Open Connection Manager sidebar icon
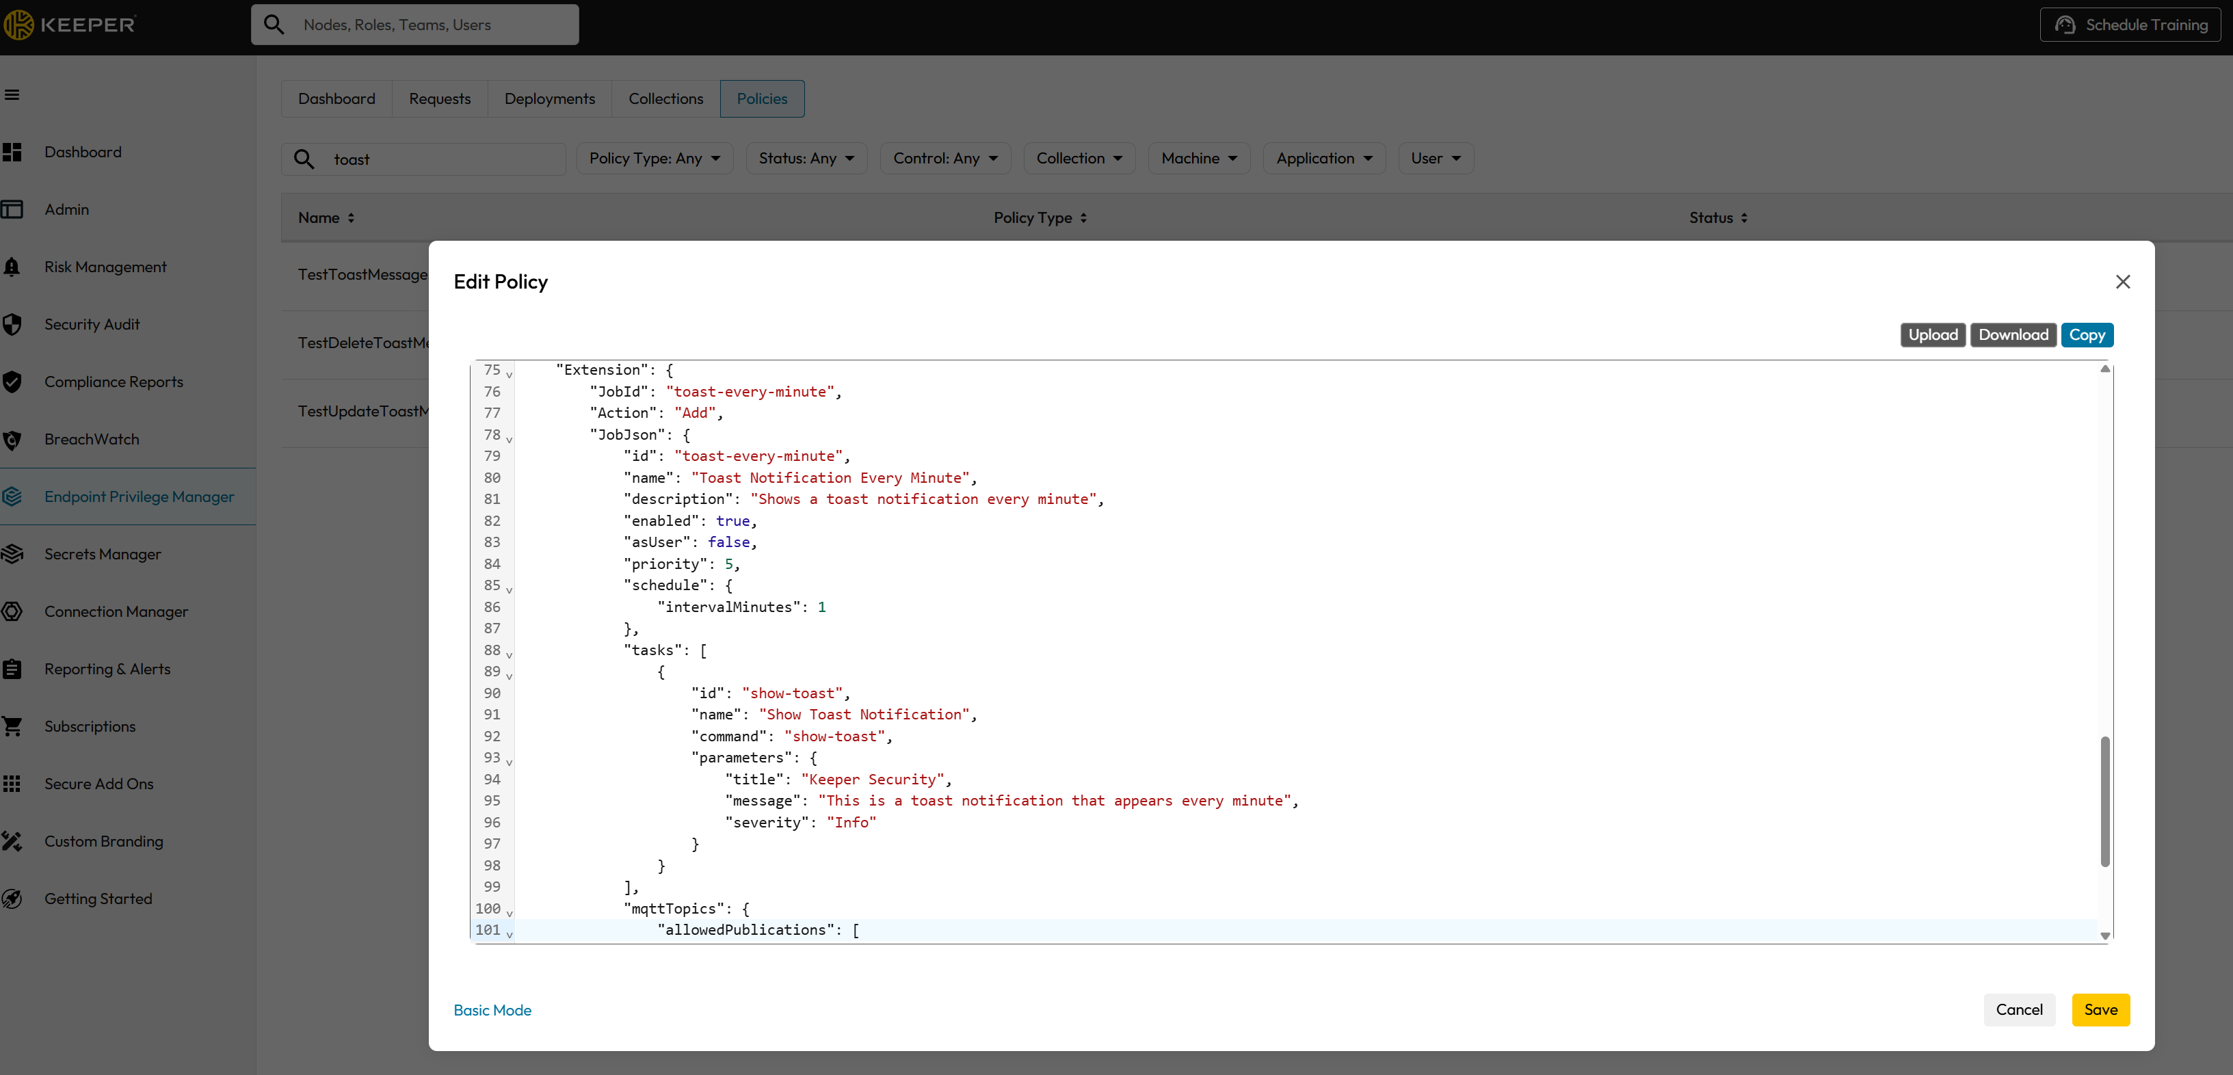Viewport: 2233px width, 1075px height. tap(12, 611)
